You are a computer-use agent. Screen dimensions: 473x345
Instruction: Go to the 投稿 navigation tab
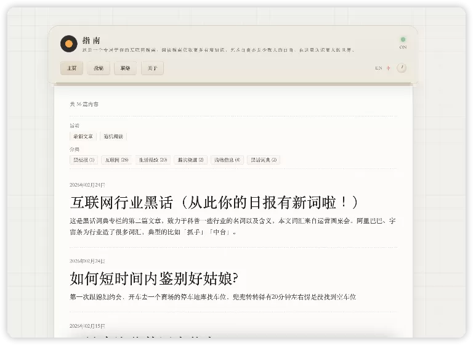point(99,68)
